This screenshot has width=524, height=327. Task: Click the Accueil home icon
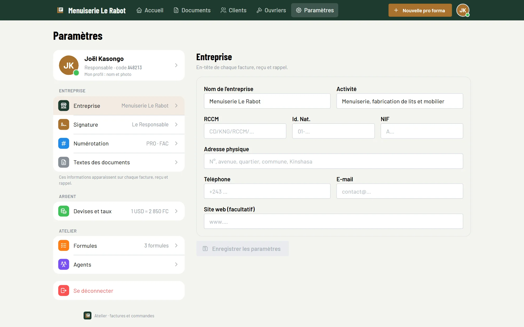139,10
